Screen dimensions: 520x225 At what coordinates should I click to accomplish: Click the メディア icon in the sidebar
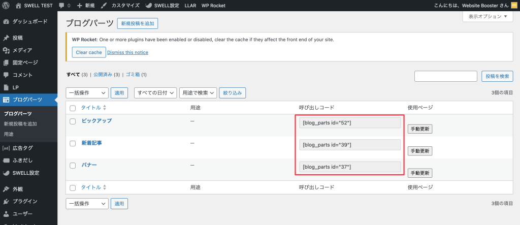(x=6, y=50)
